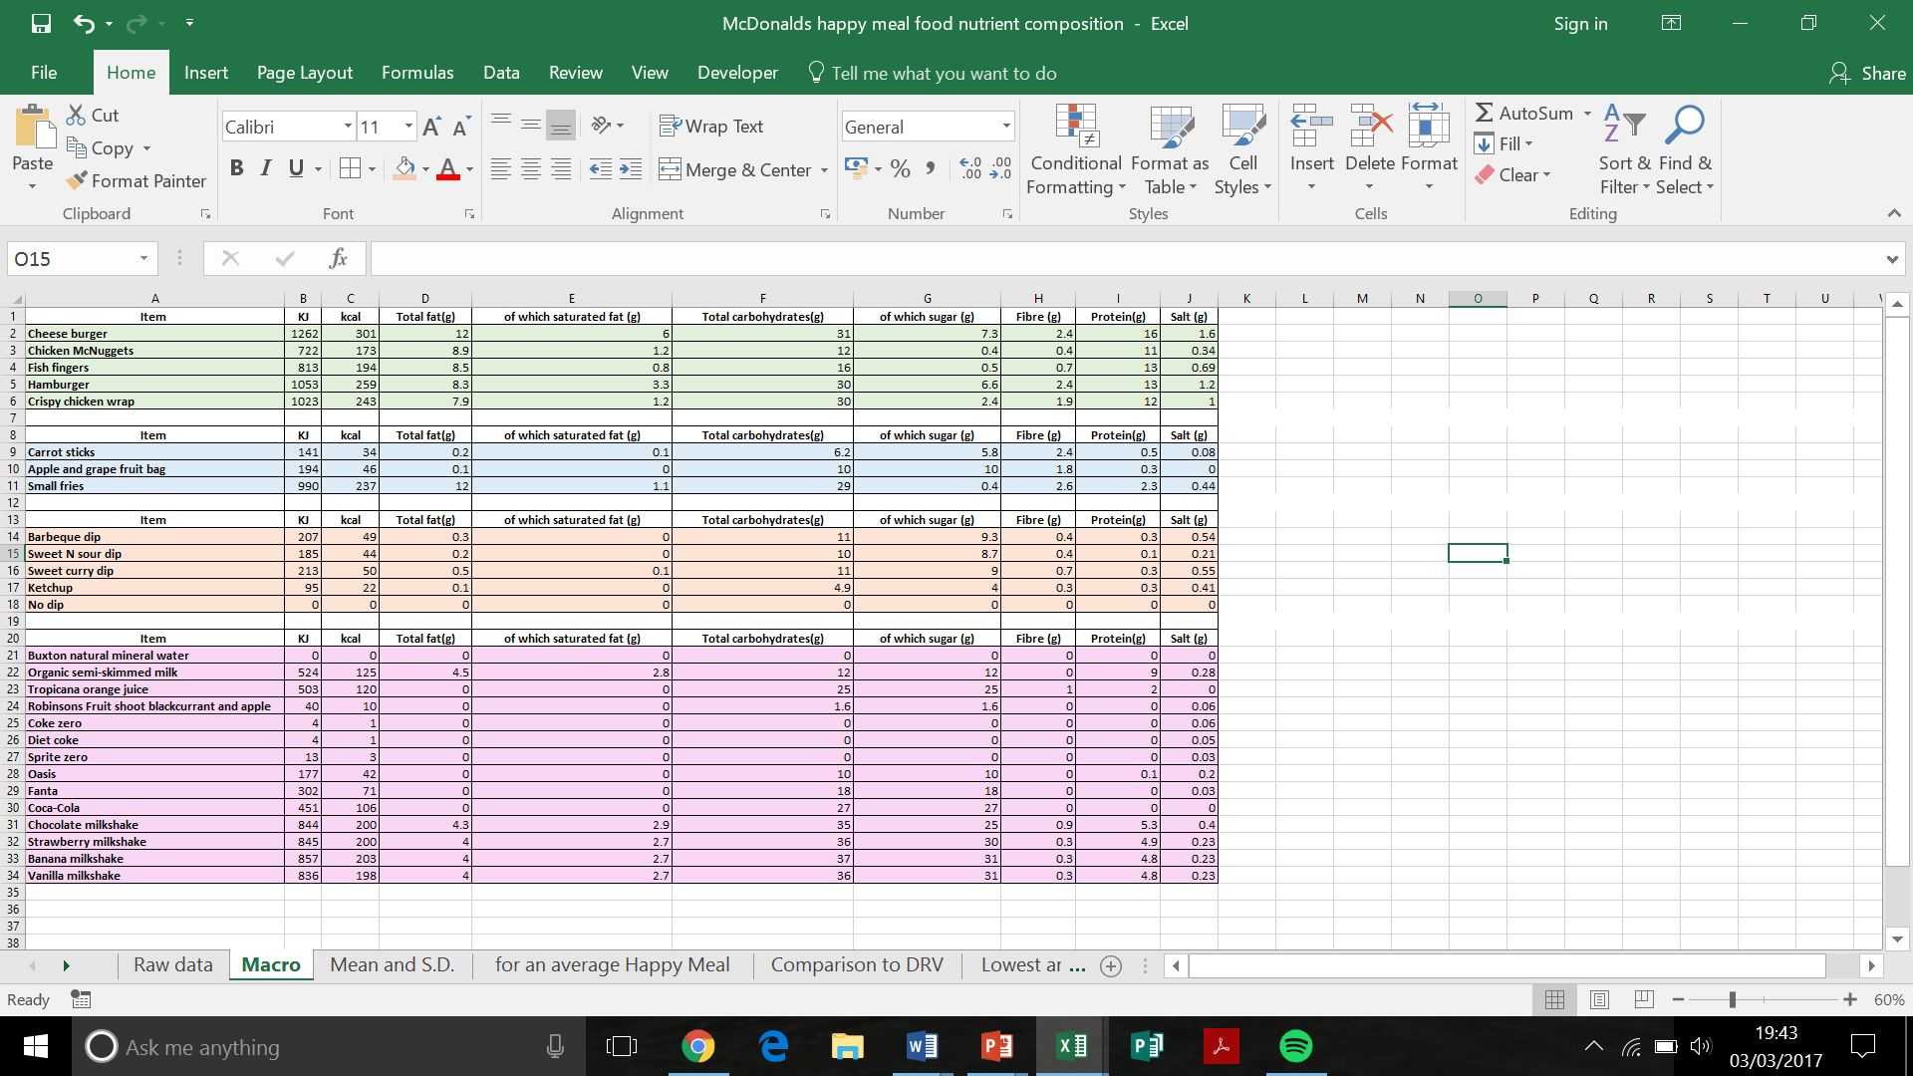Screen dimensions: 1913x1076
Task: Switch to Mean and S.D. sheet
Action: 392,964
